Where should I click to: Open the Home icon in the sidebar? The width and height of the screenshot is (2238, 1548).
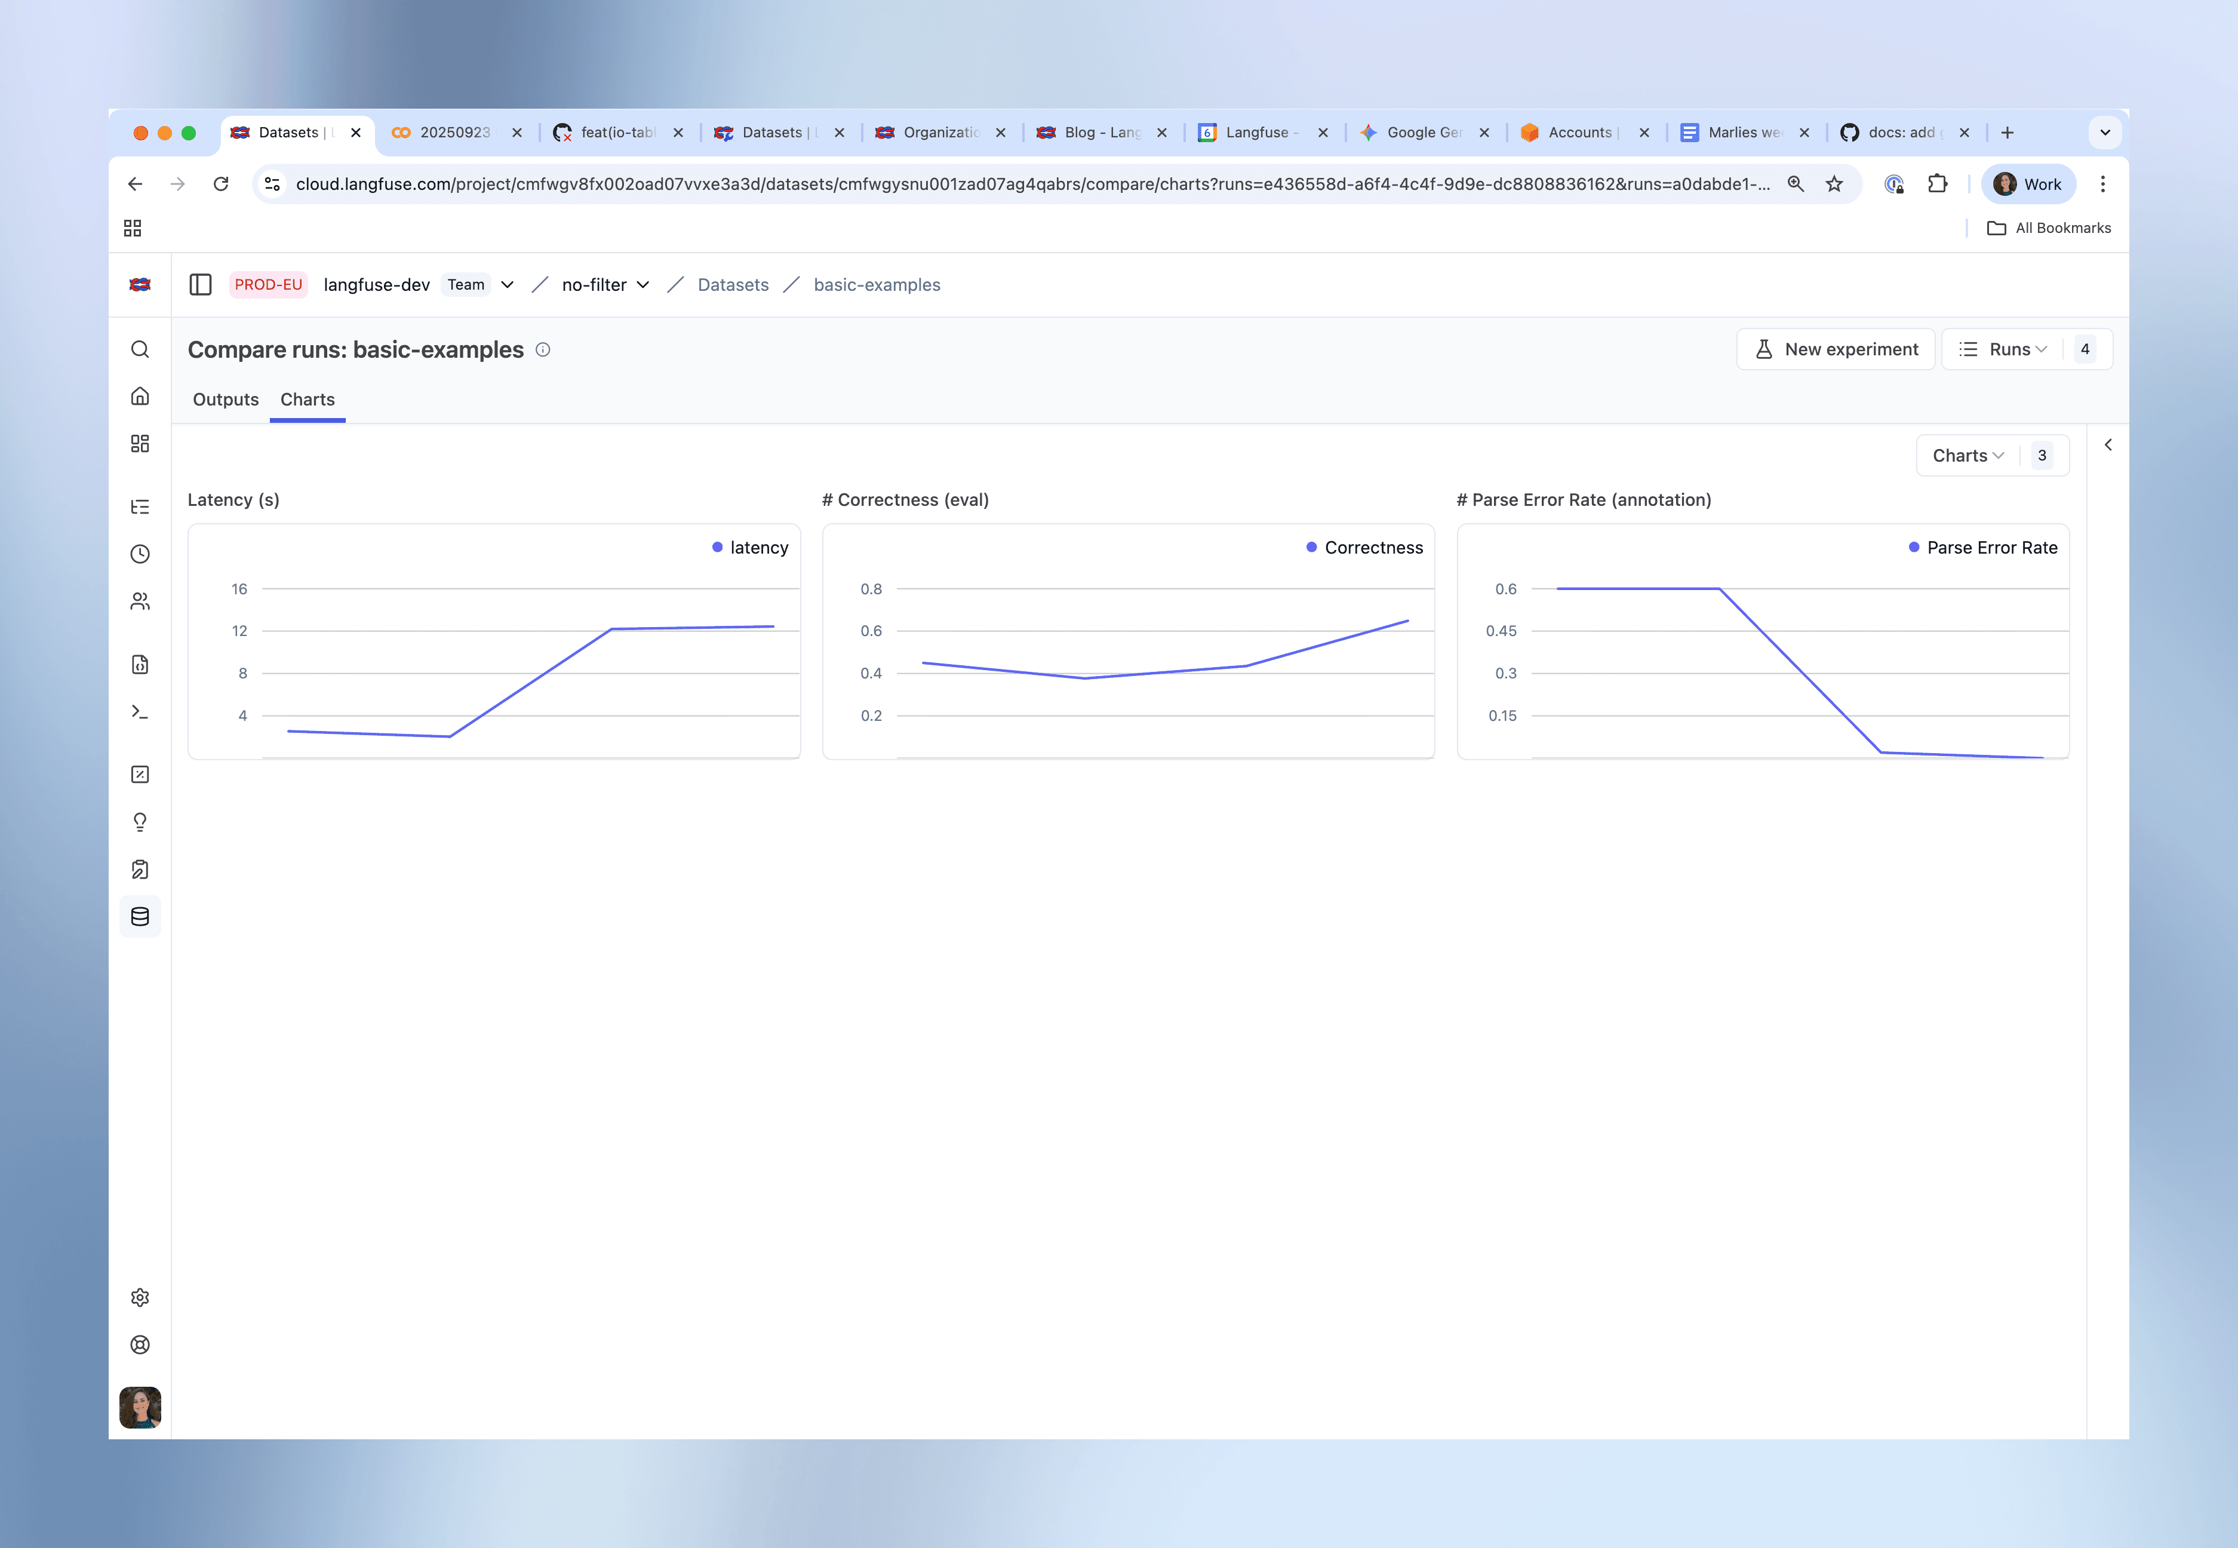140,397
